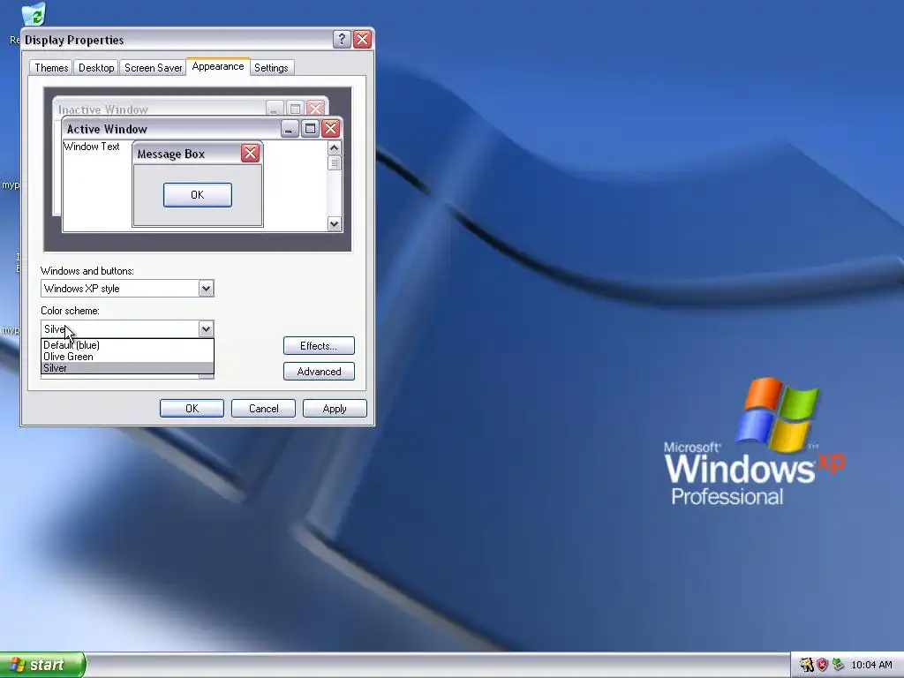Open the Effects dialog
The image size is (904, 678).
319,346
